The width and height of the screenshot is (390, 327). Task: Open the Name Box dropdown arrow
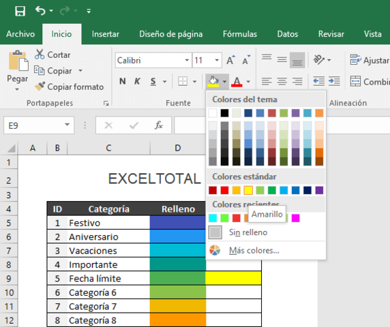coord(67,125)
